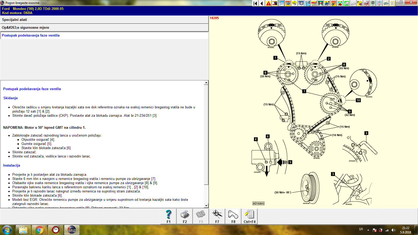Open File Explorer from the taskbar
The image size is (418, 235).
point(23,230)
